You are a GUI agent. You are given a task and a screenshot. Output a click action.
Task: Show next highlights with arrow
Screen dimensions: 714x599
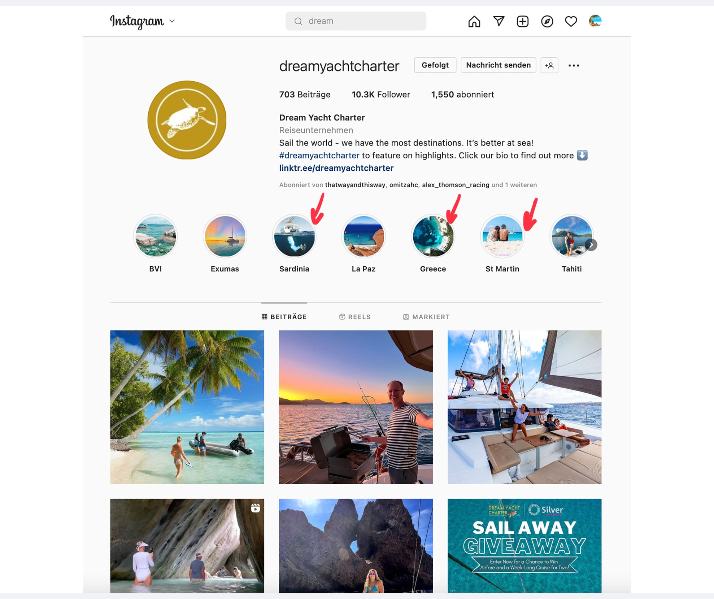591,245
